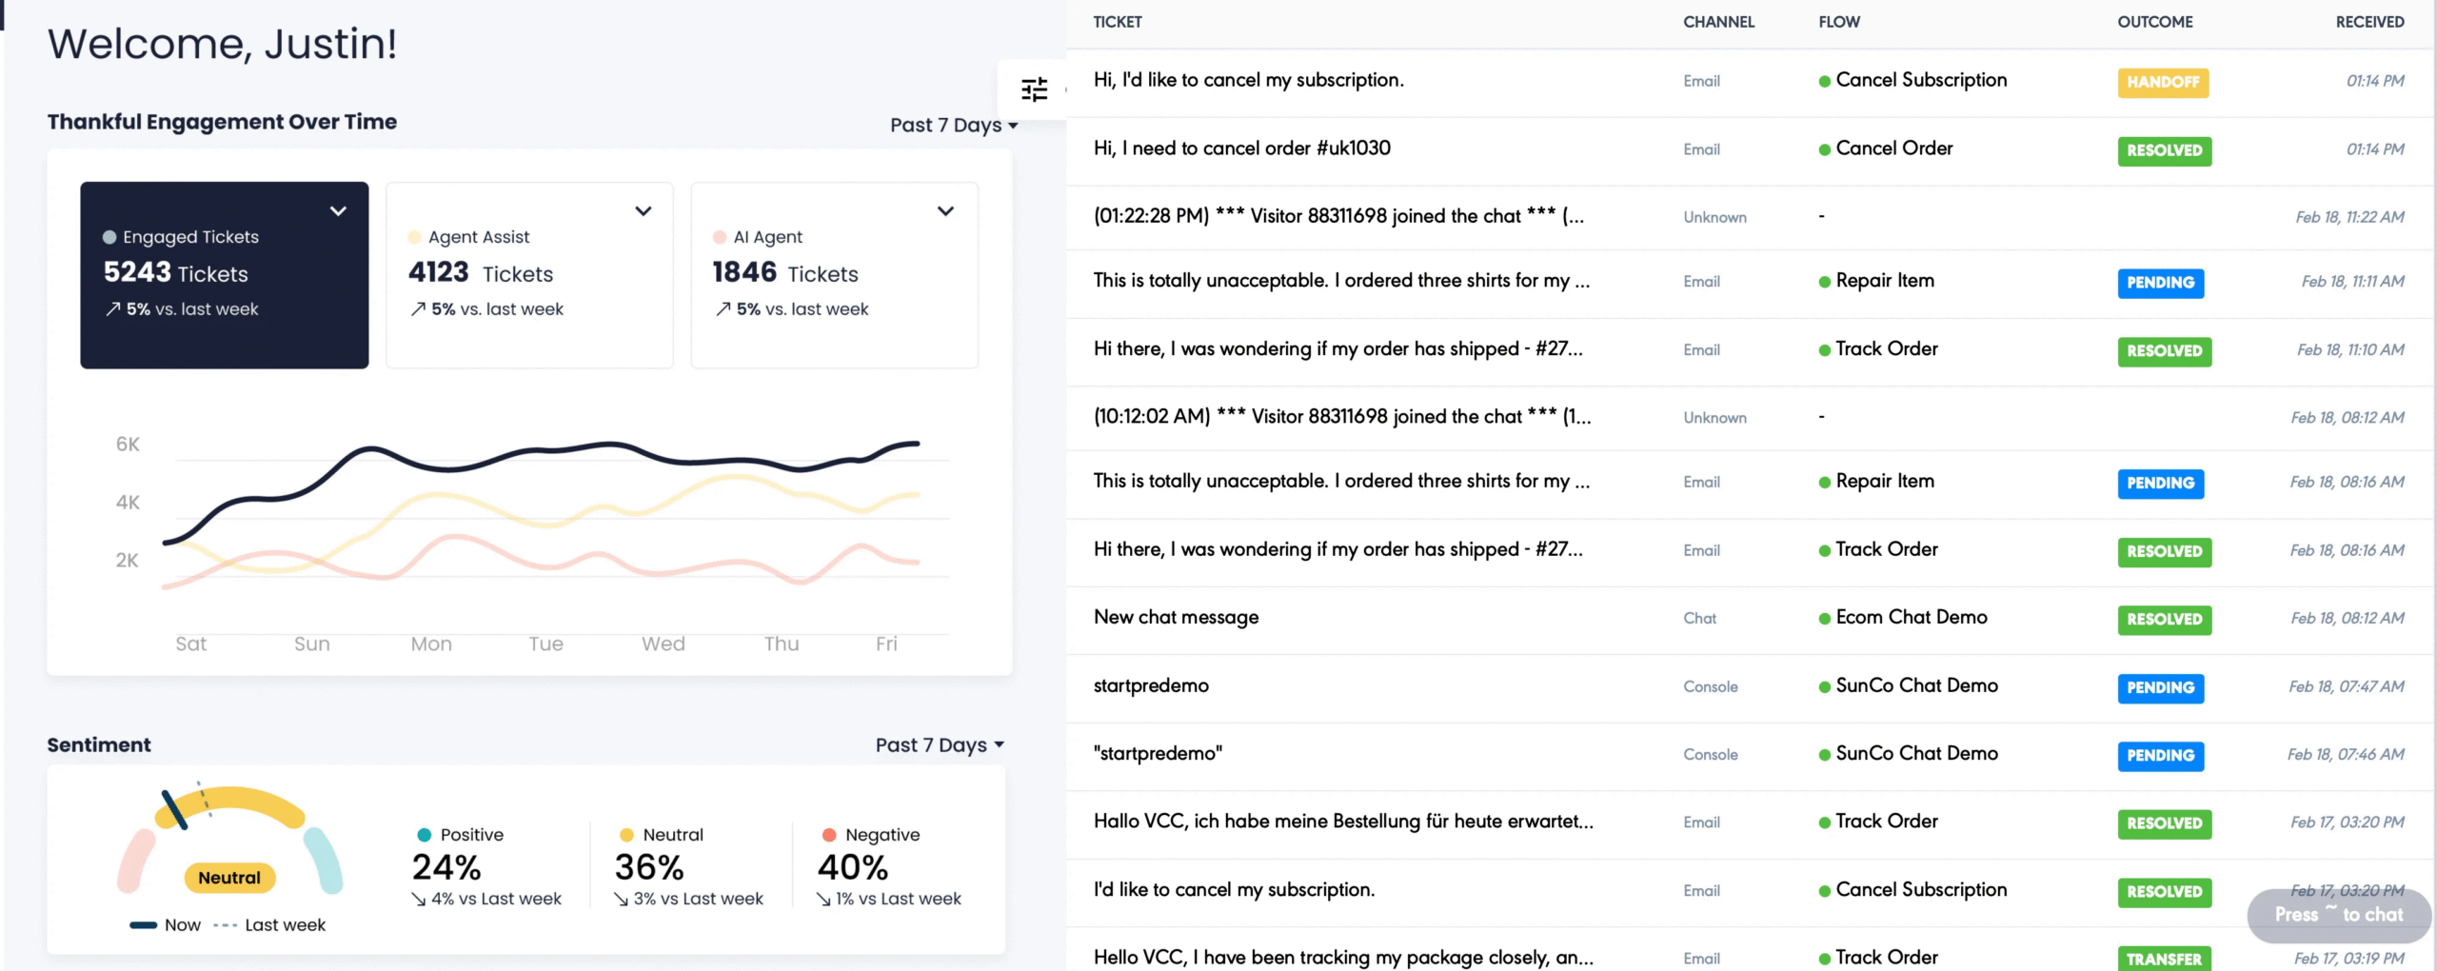Sort by OUTCOME column header
The image size is (2437, 971).
[2154, 22]
